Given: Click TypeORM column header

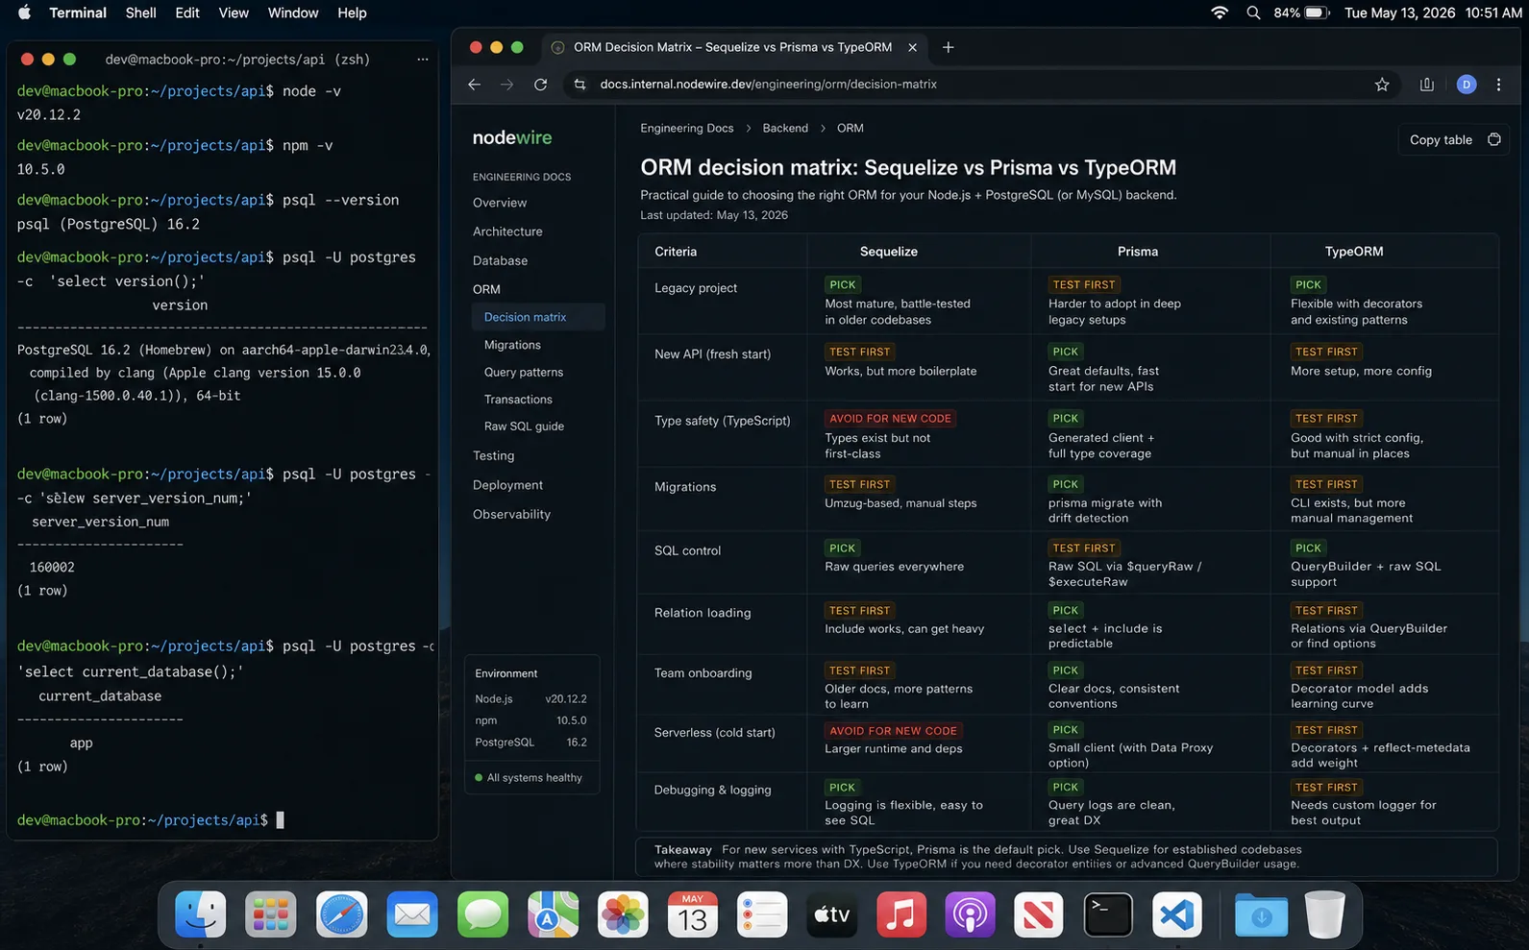Looking at the screenshot, I should coord(1354,252).
